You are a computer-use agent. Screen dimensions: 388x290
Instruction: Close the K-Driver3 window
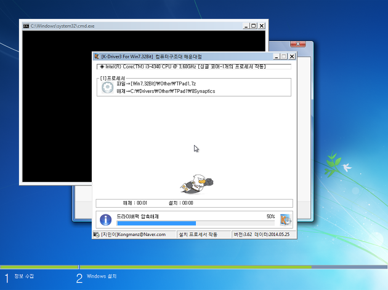pyautogui.click(x=292, y=57)
